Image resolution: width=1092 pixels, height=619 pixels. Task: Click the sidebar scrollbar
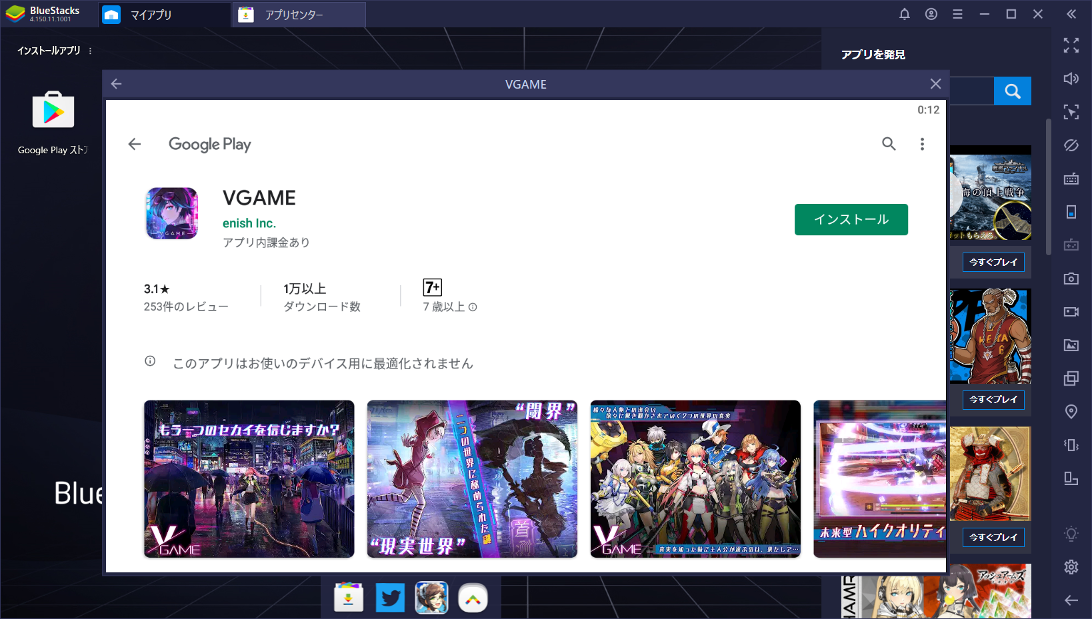[x=1048, y=187]
